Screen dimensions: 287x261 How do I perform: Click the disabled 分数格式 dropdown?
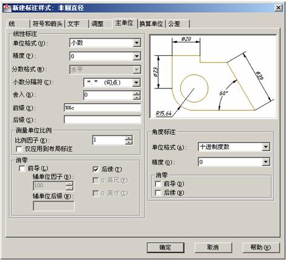105,70
